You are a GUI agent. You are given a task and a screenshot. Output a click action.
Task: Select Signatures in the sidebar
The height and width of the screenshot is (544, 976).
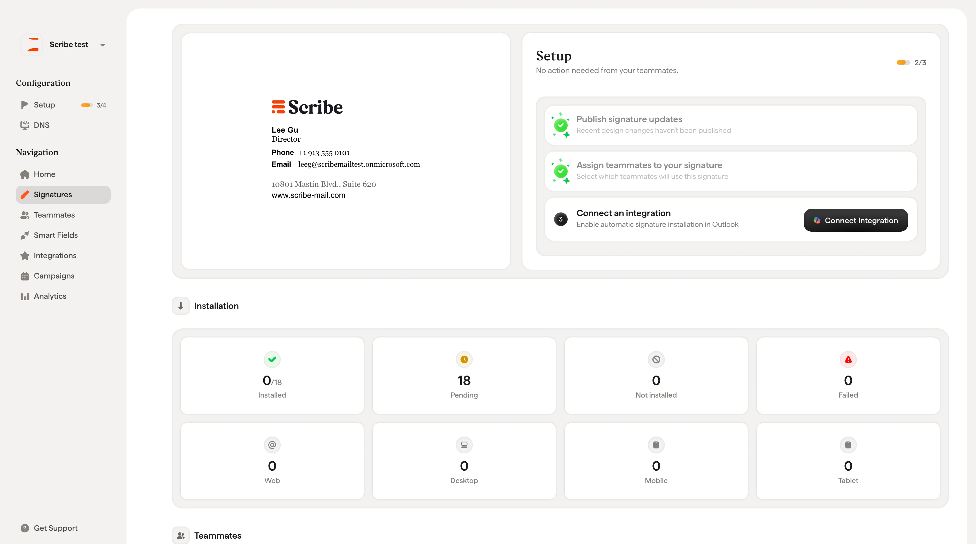click(63, 195)
